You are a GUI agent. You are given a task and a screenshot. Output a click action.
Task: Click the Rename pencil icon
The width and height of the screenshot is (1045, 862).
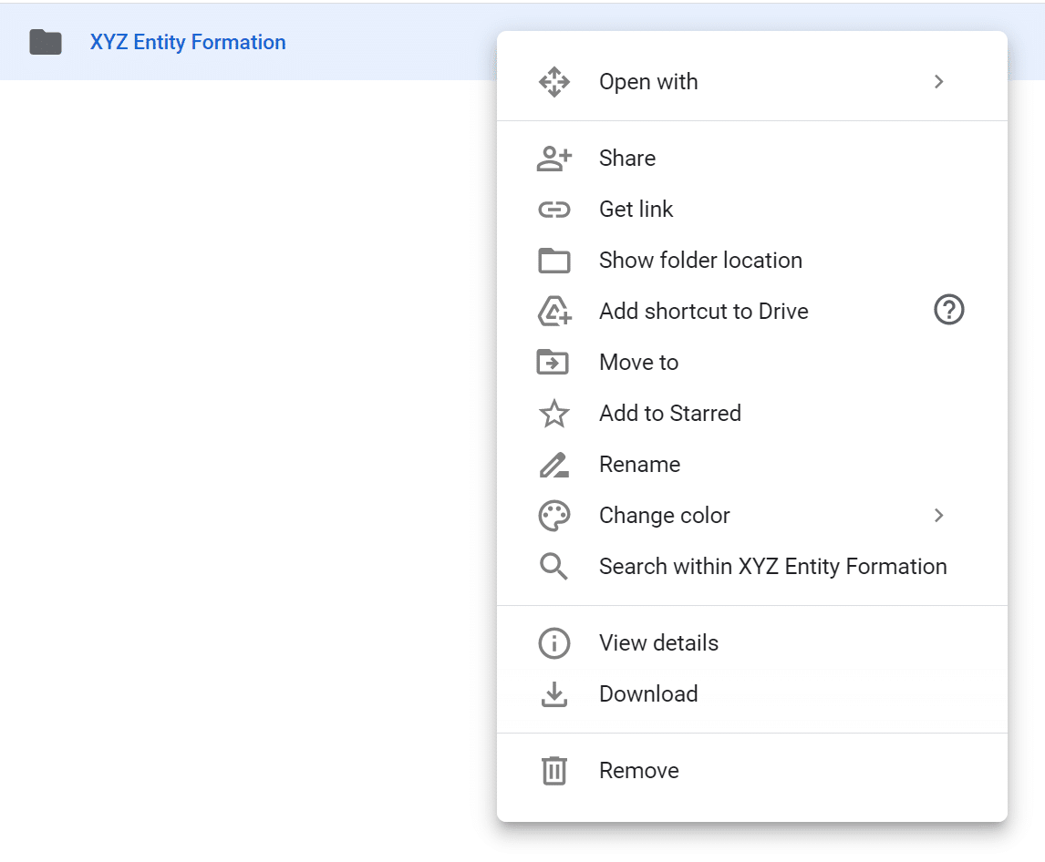pos(554,465)
